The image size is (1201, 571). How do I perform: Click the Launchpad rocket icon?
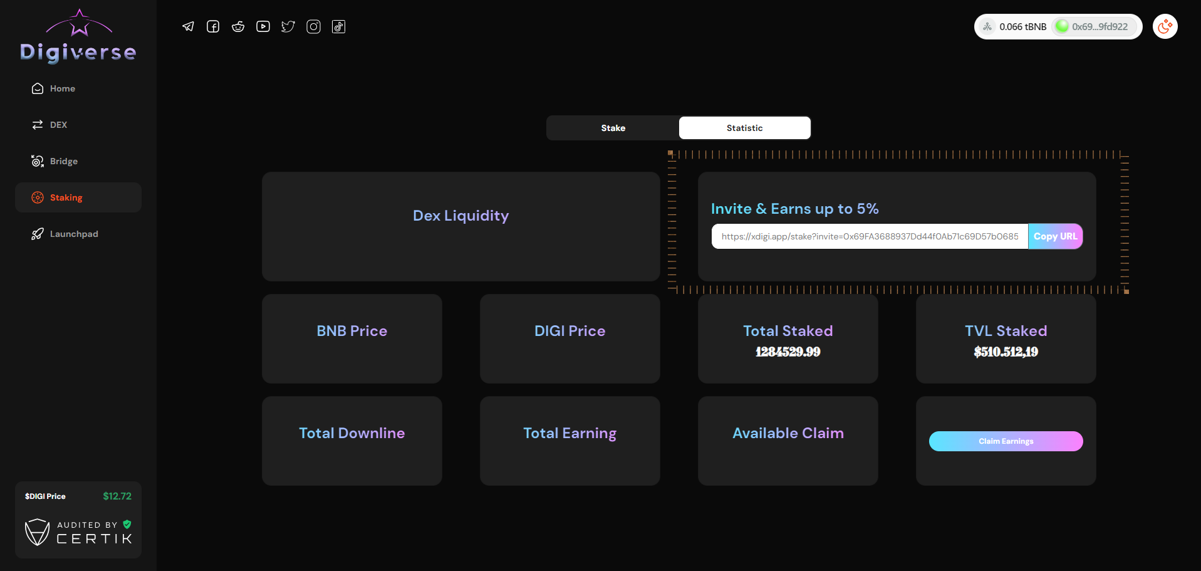pos(38,234)
